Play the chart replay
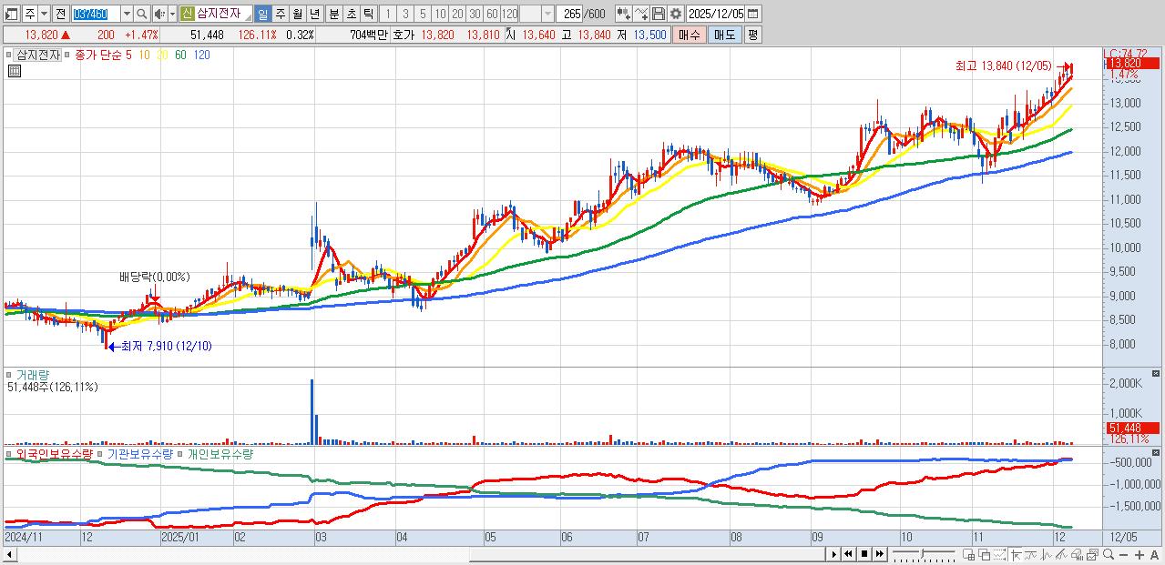The width and height of the screenshot is (1165, 565). [x=834, y=554]
